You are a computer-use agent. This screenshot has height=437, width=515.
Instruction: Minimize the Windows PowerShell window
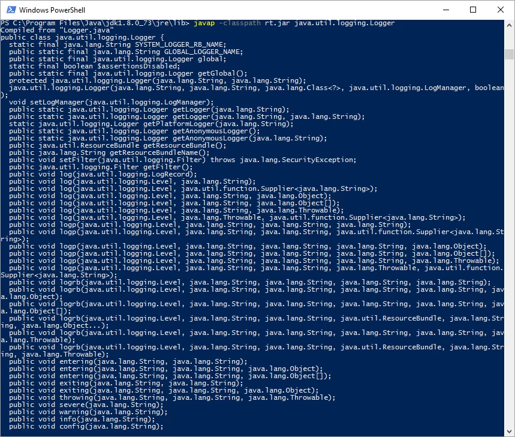(x=446, y=10)
